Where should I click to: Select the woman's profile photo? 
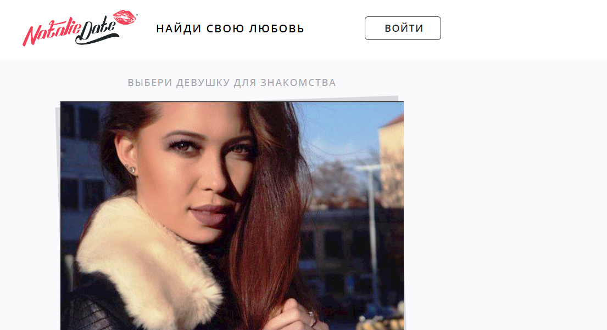232,215
